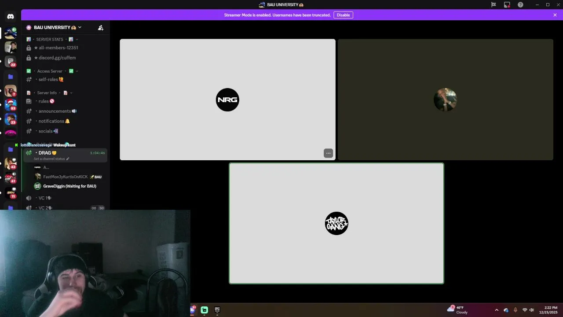This screenshot has height=317, width=563.
Task: Focus the NRG participant video tile
Action: point(227,100)
